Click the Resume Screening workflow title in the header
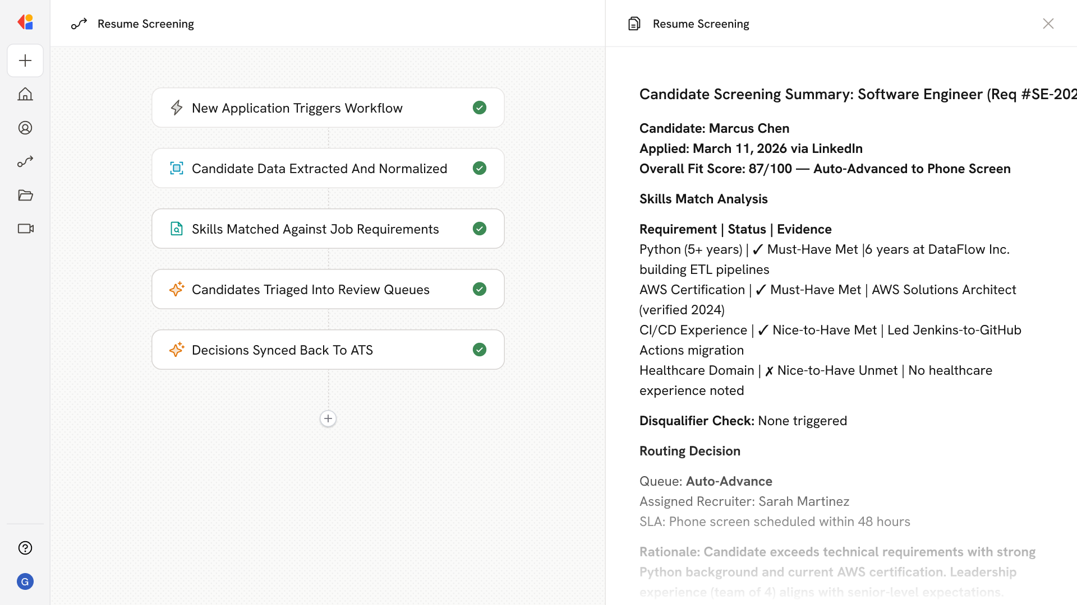 click(145, 24)
